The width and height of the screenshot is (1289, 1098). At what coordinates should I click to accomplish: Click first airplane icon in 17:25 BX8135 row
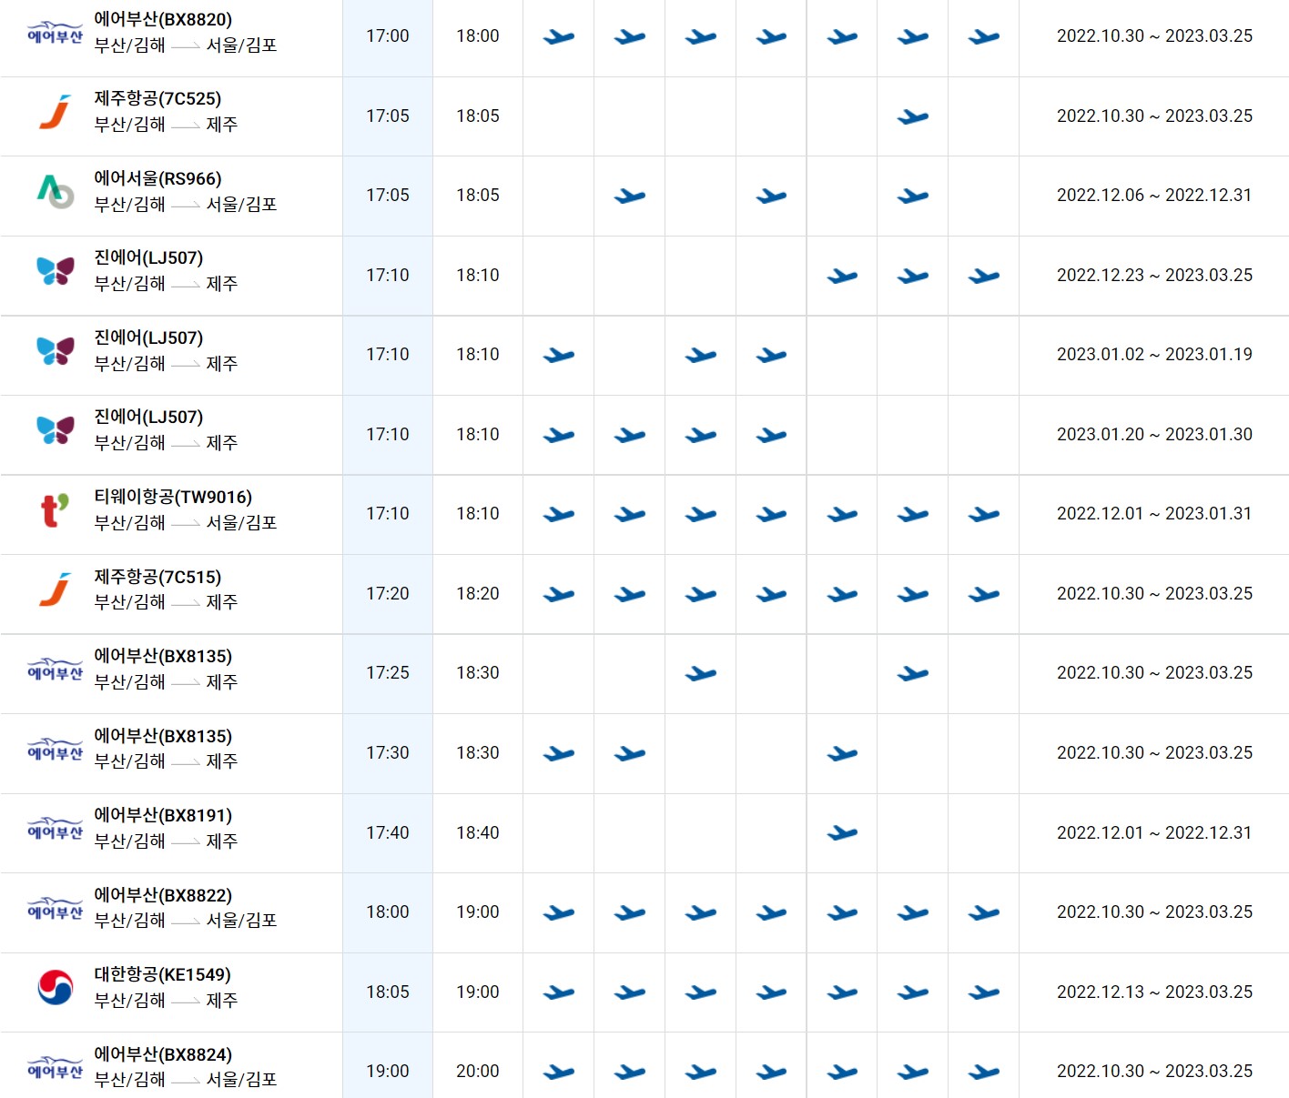pos(700,673)
